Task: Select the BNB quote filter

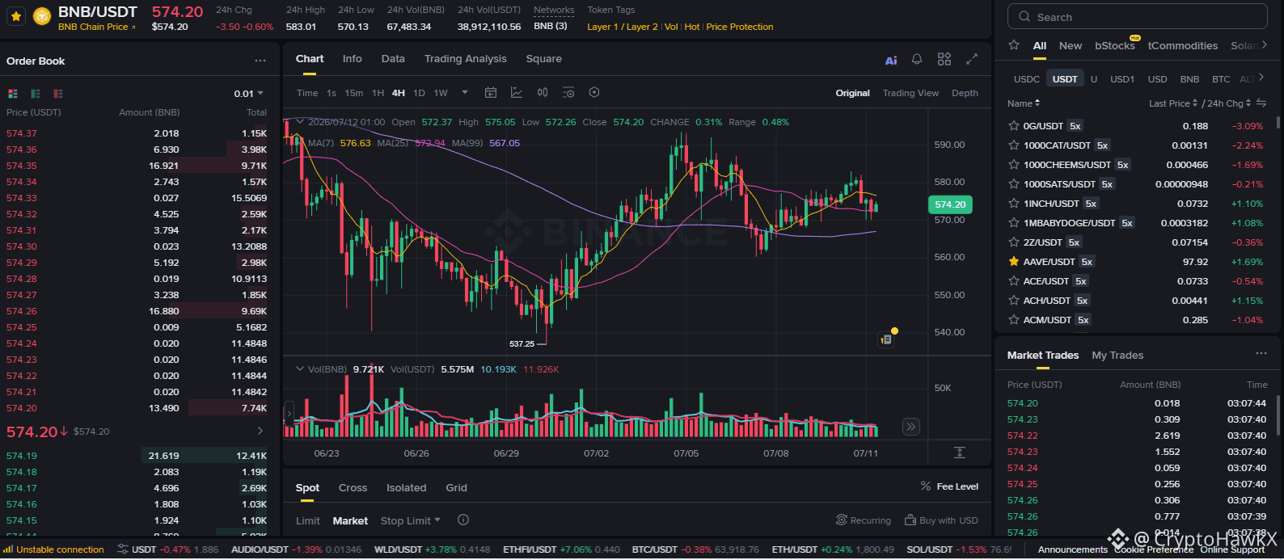Action: (1189, 79)
